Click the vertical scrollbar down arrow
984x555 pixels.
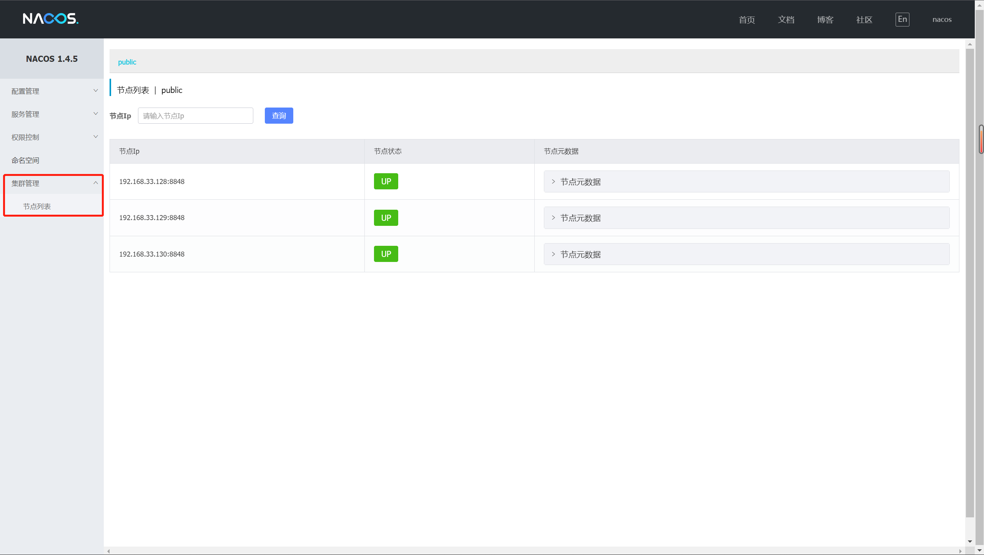coord(969,542)
